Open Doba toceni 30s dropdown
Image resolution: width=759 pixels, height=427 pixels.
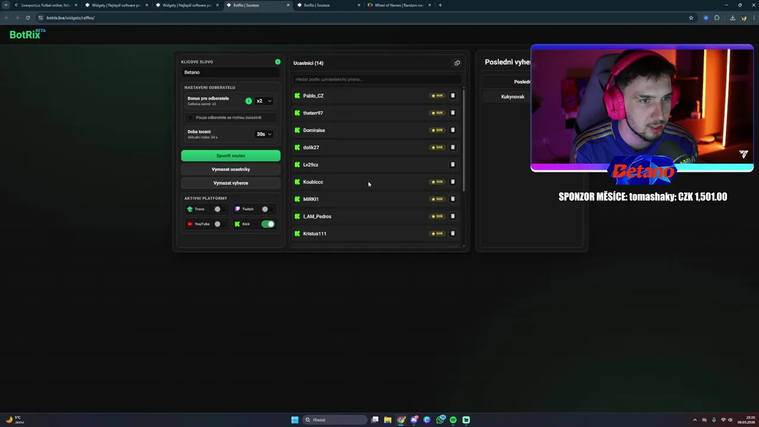[264, 134]
